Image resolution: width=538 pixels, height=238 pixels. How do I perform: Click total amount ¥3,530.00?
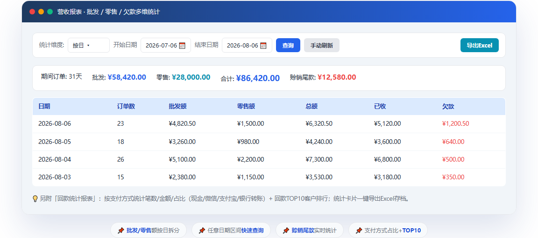(319, 177)
